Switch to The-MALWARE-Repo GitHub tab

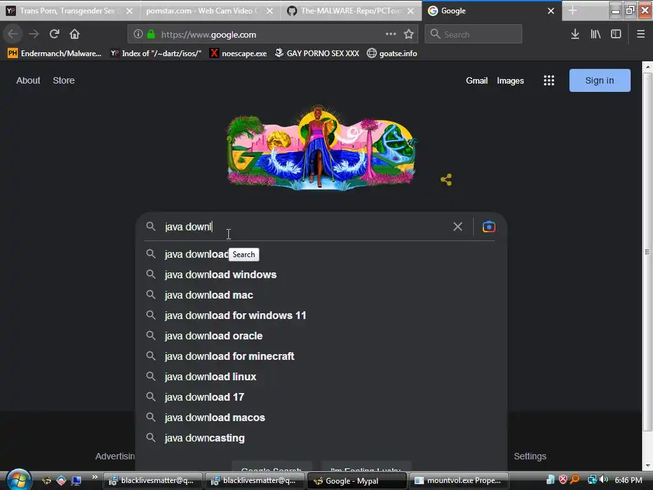click(351, 11)
